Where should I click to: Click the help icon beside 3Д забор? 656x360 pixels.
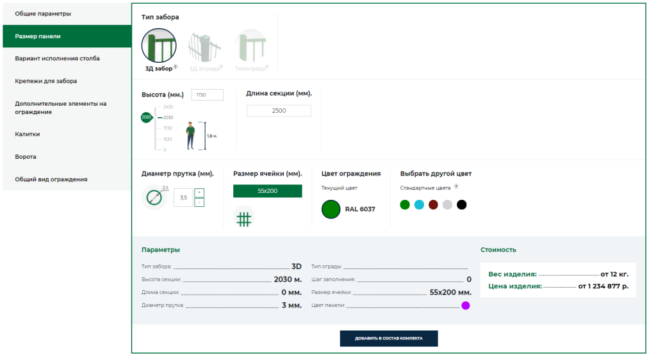176,67
